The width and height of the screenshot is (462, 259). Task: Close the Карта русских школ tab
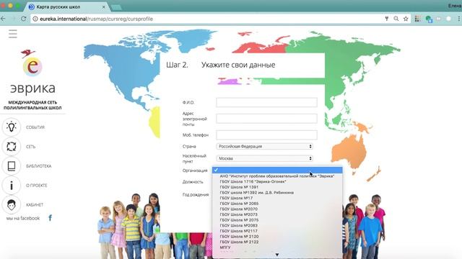104,6
